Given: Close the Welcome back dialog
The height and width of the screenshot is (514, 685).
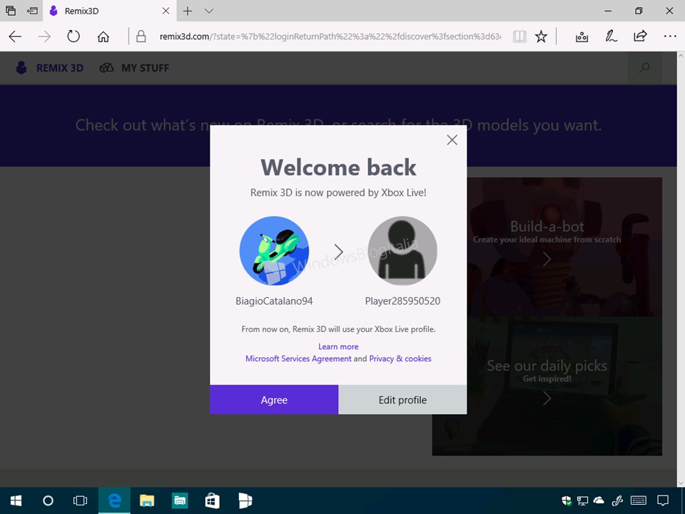Looking at the screenshot, I should 452,140.
